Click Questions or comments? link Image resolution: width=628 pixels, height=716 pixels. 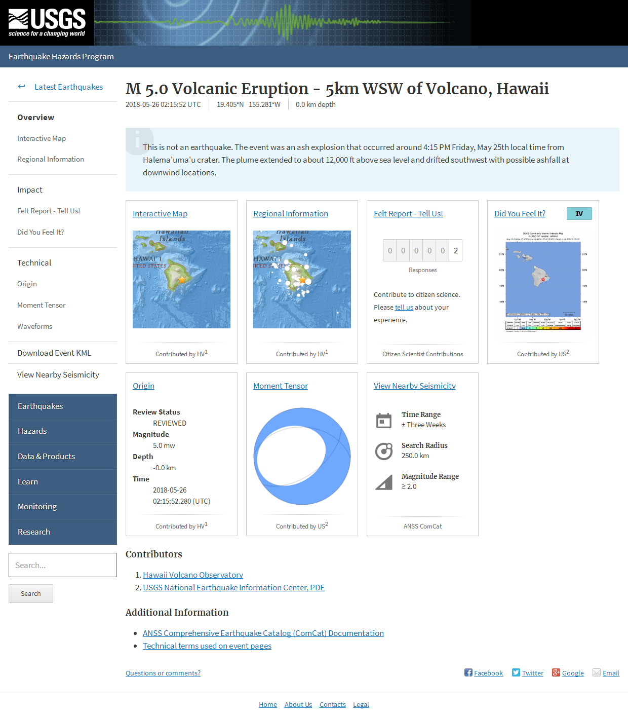[163, 673]
